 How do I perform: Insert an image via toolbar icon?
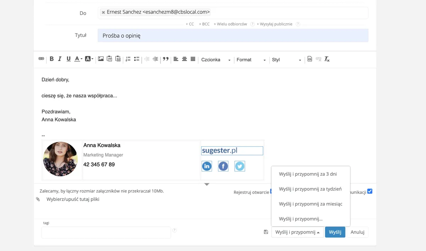coord(101,59)
